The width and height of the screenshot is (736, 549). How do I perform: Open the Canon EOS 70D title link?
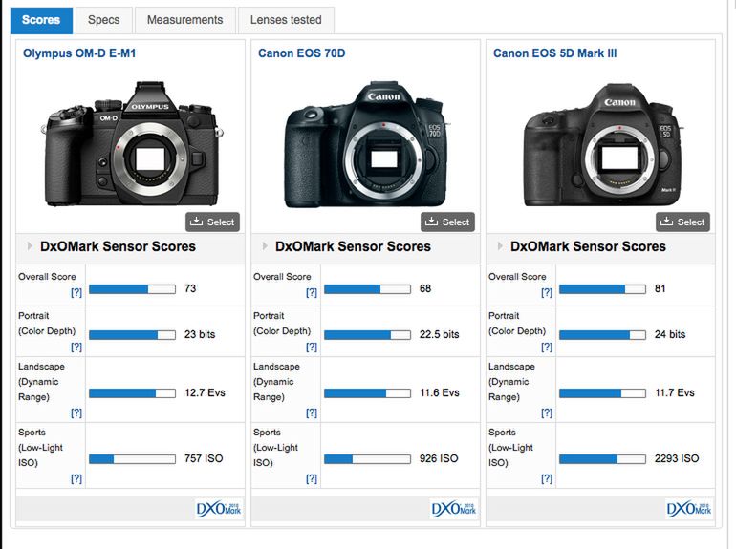coord(301,53)
